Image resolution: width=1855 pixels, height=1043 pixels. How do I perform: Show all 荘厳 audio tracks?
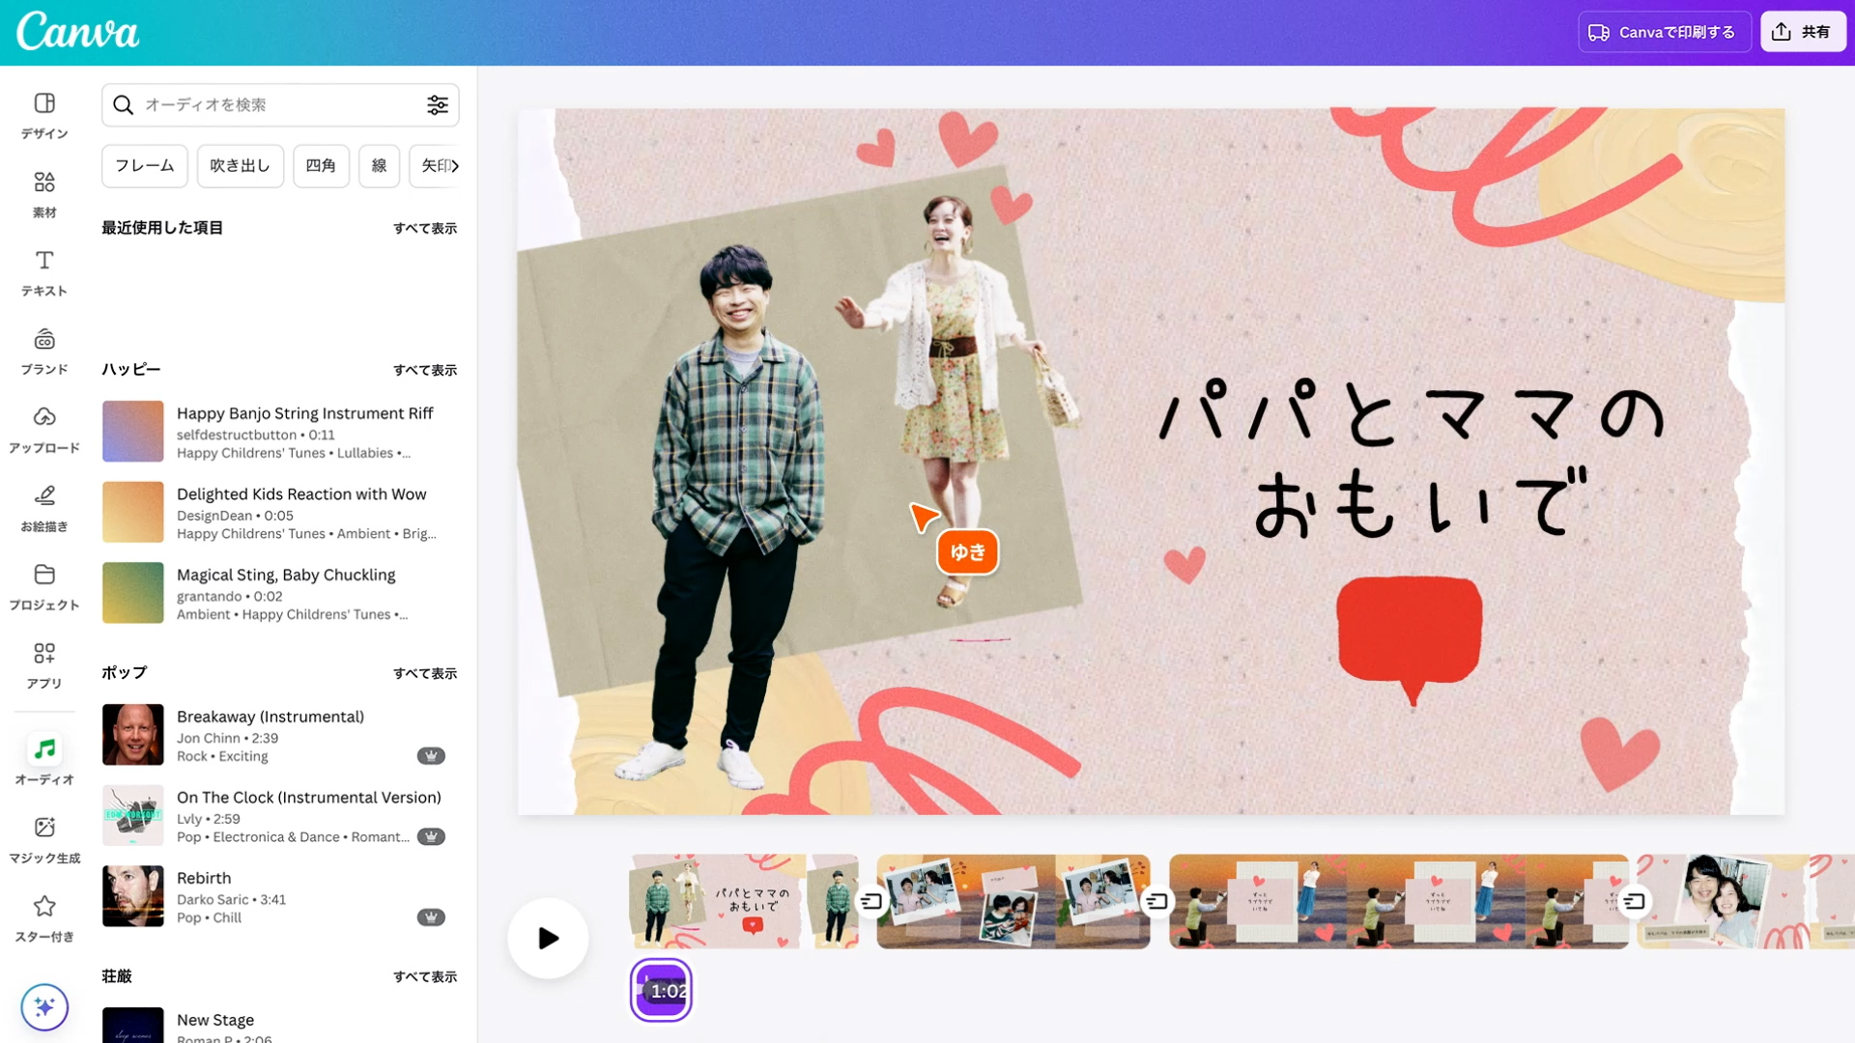click(425, 977)
